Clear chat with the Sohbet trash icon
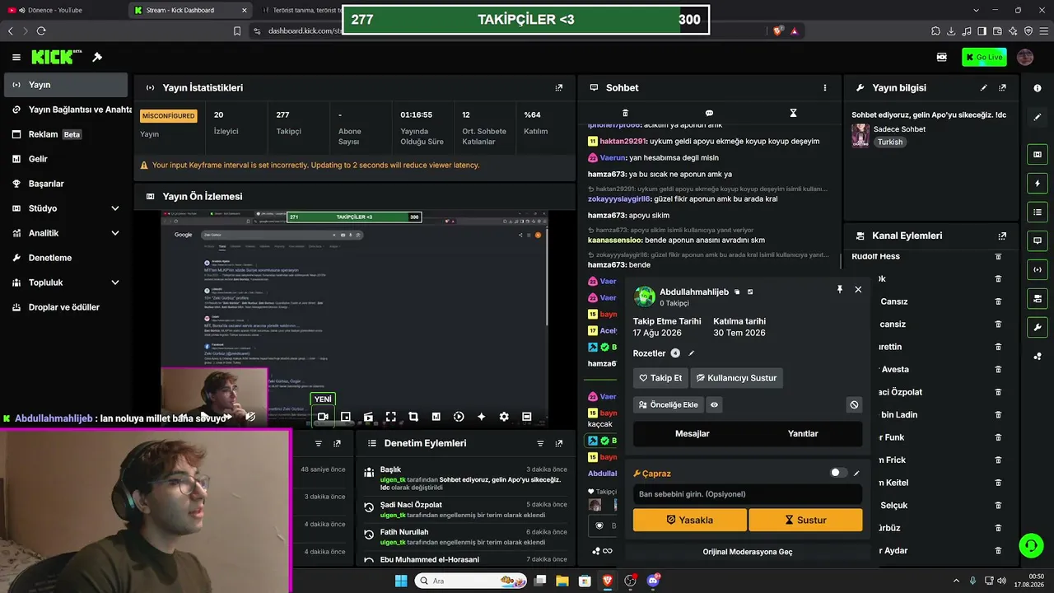The height and width of the screenshot is (593, 1054). pos(625,113)
